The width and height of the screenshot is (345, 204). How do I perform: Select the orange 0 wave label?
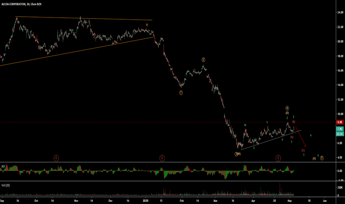147,25
